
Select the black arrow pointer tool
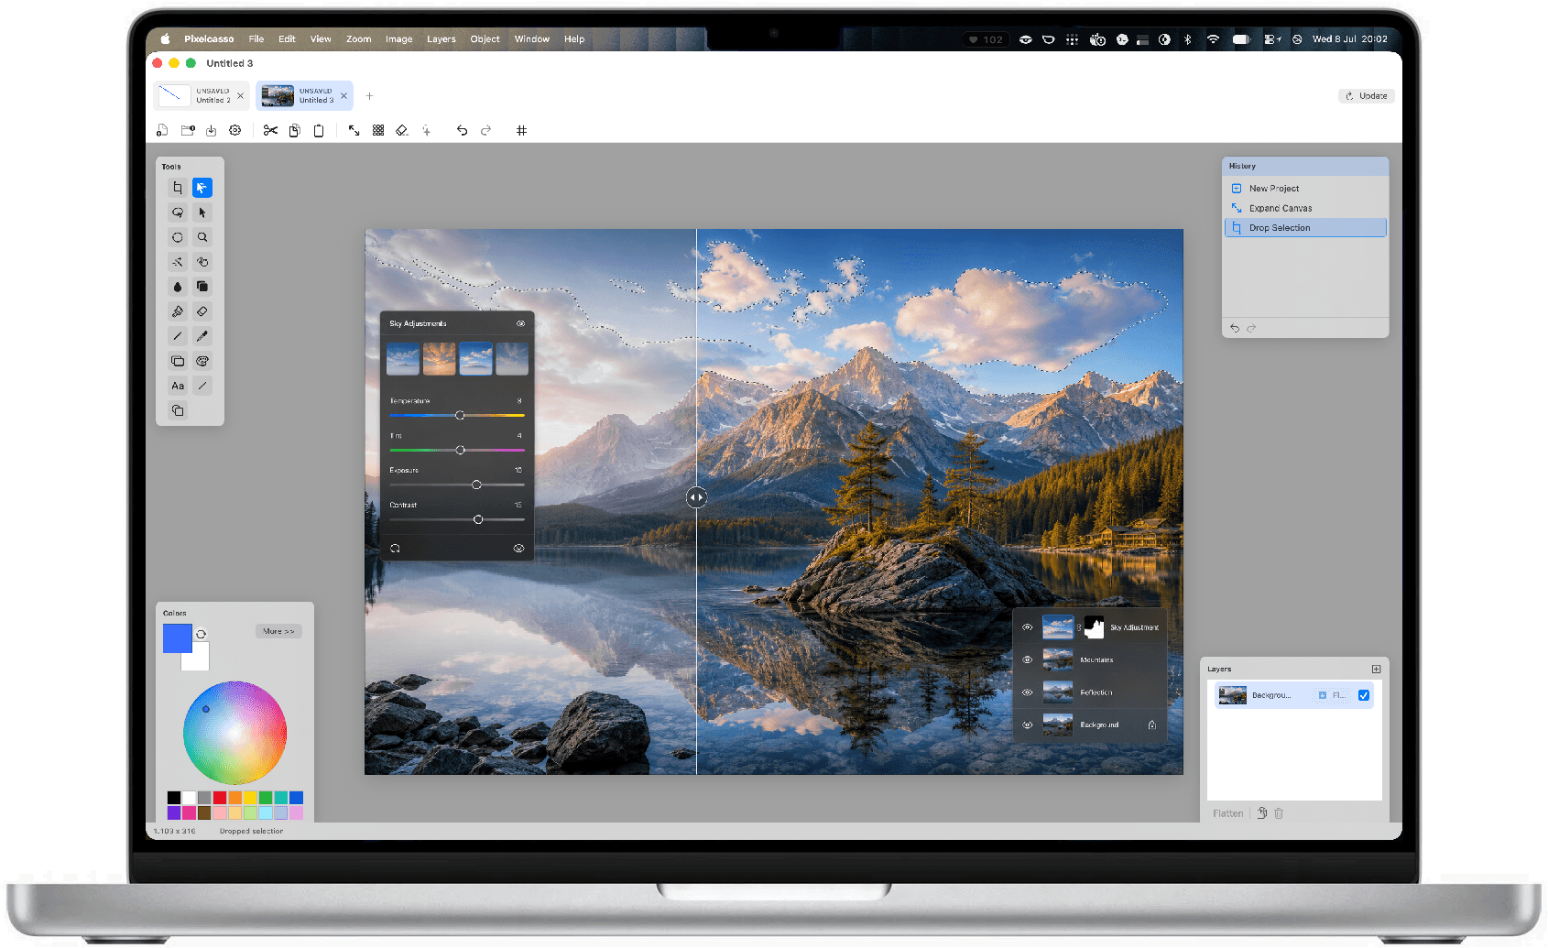202,212
